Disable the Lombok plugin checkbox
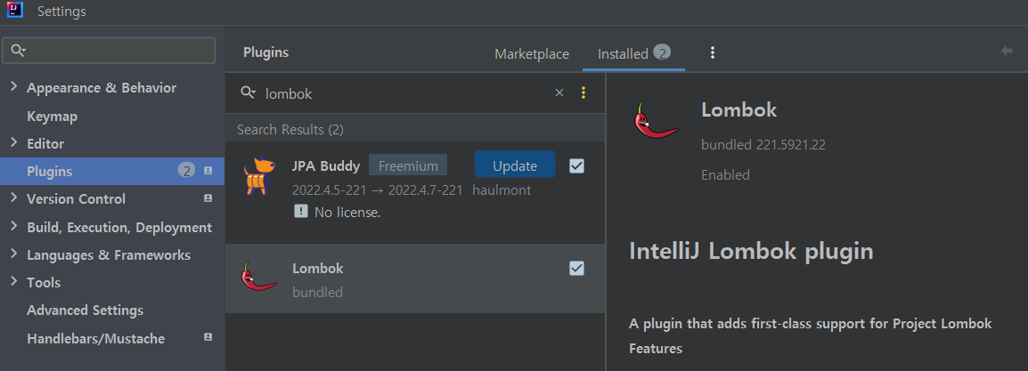The image size is (1028, 371). (x=577, y=269)
